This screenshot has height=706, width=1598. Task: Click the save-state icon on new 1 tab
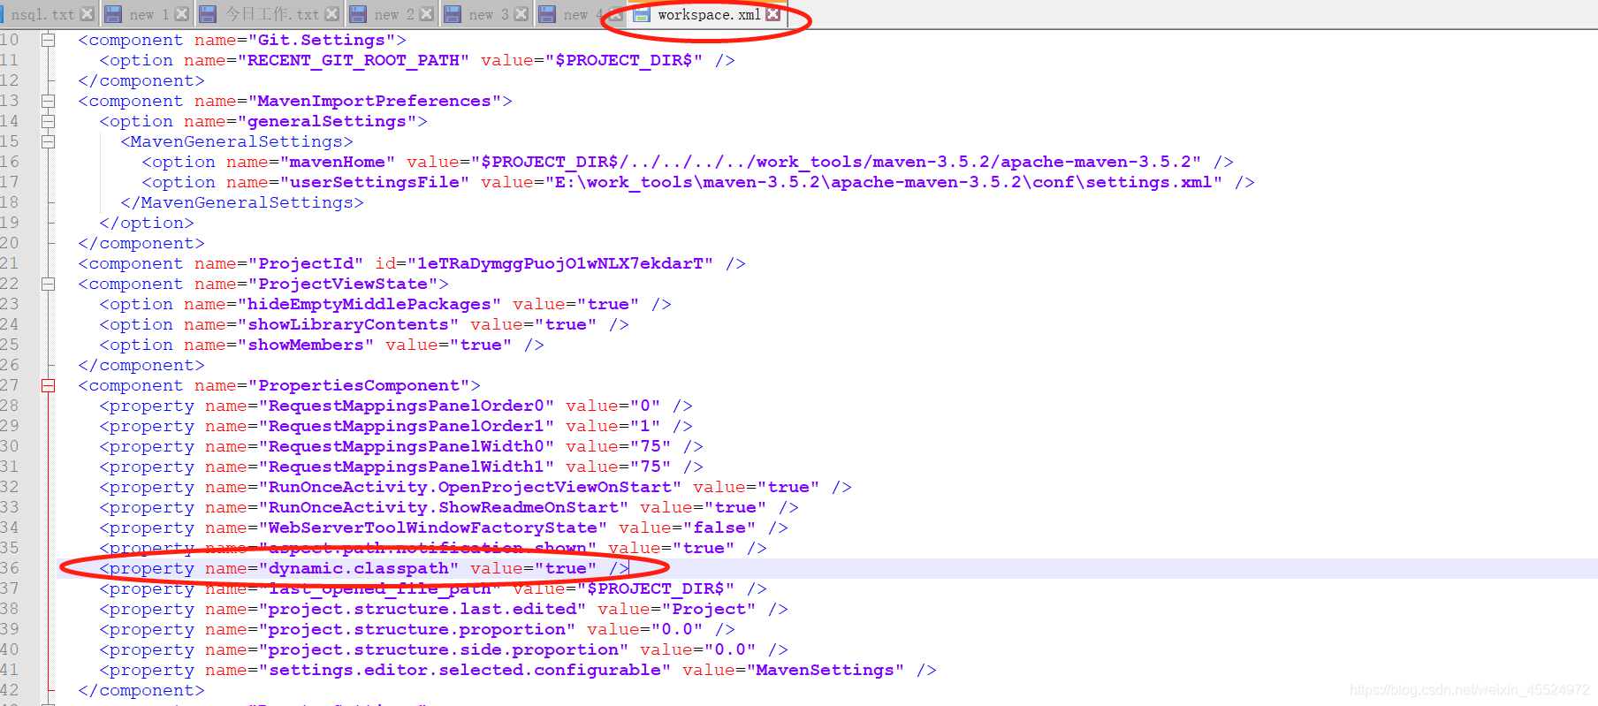[x=113, y=14]
